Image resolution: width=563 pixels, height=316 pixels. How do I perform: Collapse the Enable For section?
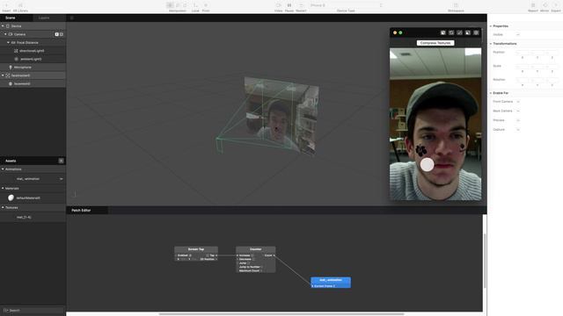[491, 93]
